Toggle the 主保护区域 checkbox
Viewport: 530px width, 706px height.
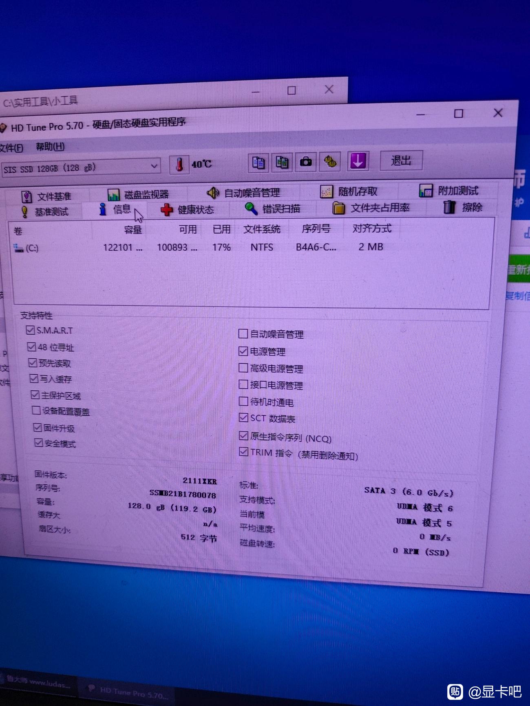[x=35, y=395]
